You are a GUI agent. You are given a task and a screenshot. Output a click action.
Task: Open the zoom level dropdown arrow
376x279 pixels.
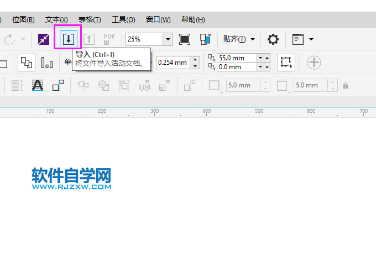pyautogui.click(x=168, y=39)
